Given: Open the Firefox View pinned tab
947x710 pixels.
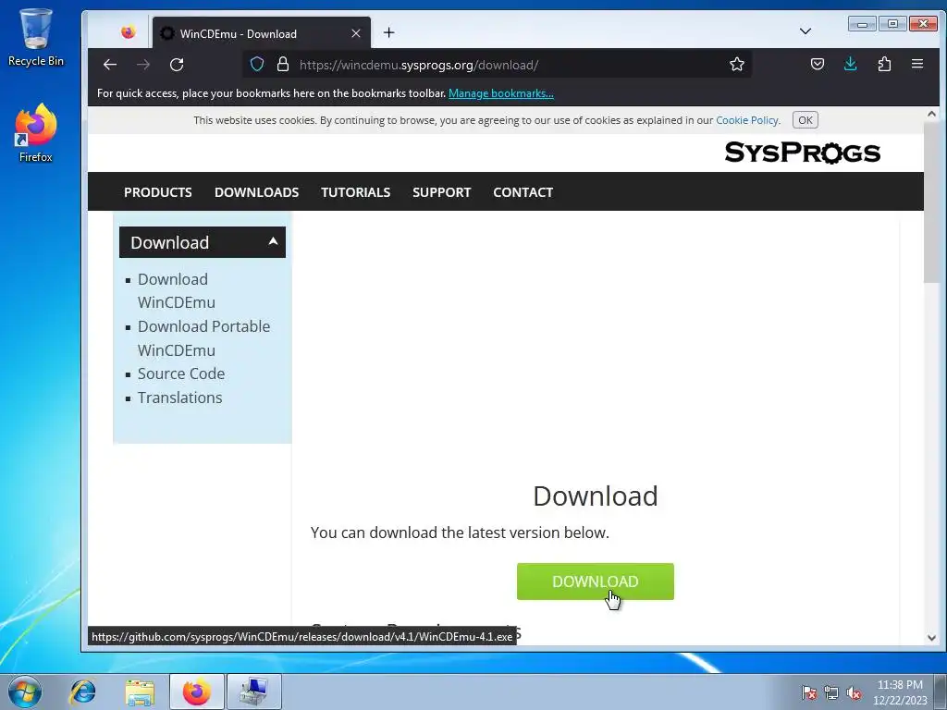Looking at the screenshot, I should (x=128, y=32).
